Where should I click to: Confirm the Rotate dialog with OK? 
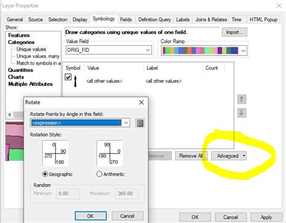[91, 216]
